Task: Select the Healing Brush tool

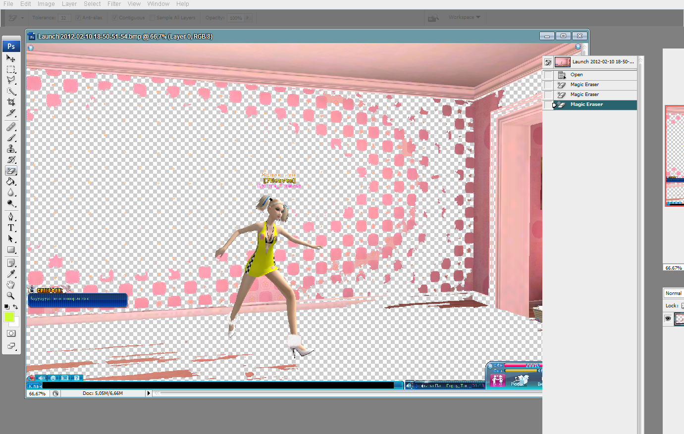Action: click(x=11, y=127)
